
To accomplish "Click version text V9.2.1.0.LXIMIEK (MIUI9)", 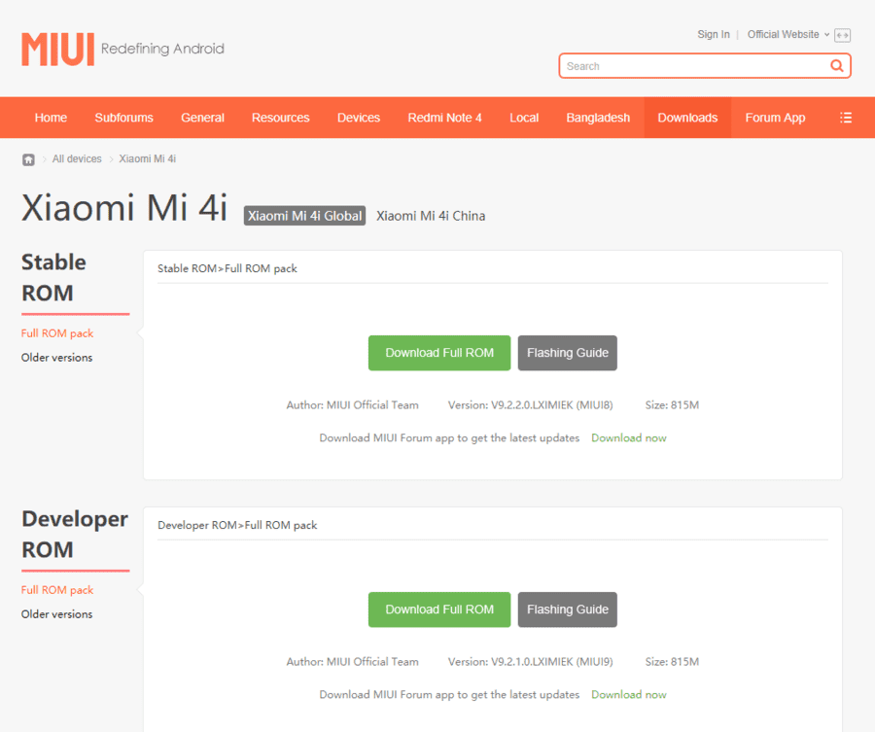I will [552, 662].
